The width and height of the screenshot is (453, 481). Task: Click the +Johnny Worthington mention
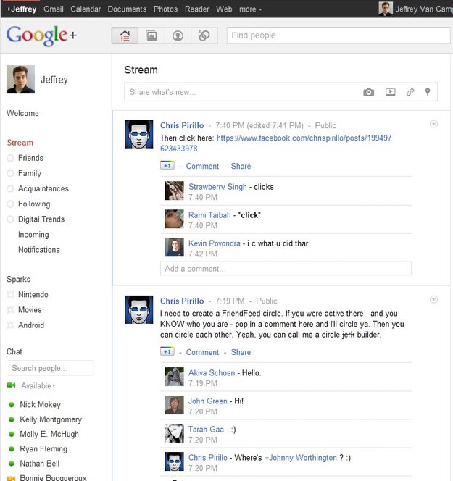(301, 458)
